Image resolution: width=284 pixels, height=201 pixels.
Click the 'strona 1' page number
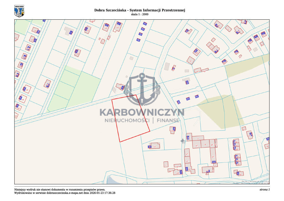(x=265, y=190)
